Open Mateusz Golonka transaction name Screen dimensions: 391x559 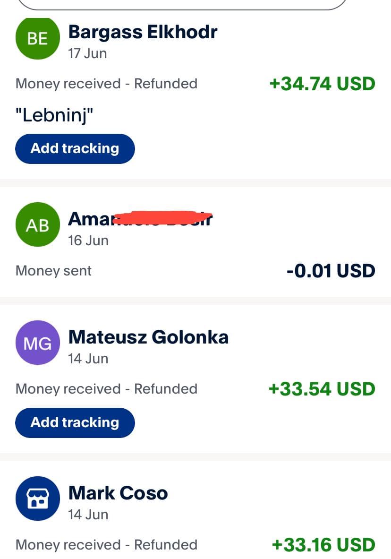pos(148,337)
